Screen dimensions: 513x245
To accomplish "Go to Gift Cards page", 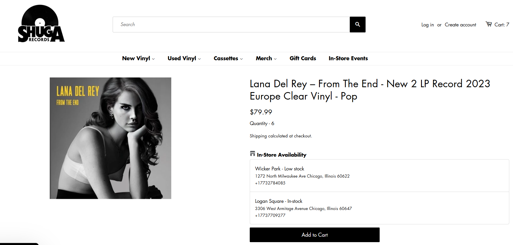I will 303,59.
